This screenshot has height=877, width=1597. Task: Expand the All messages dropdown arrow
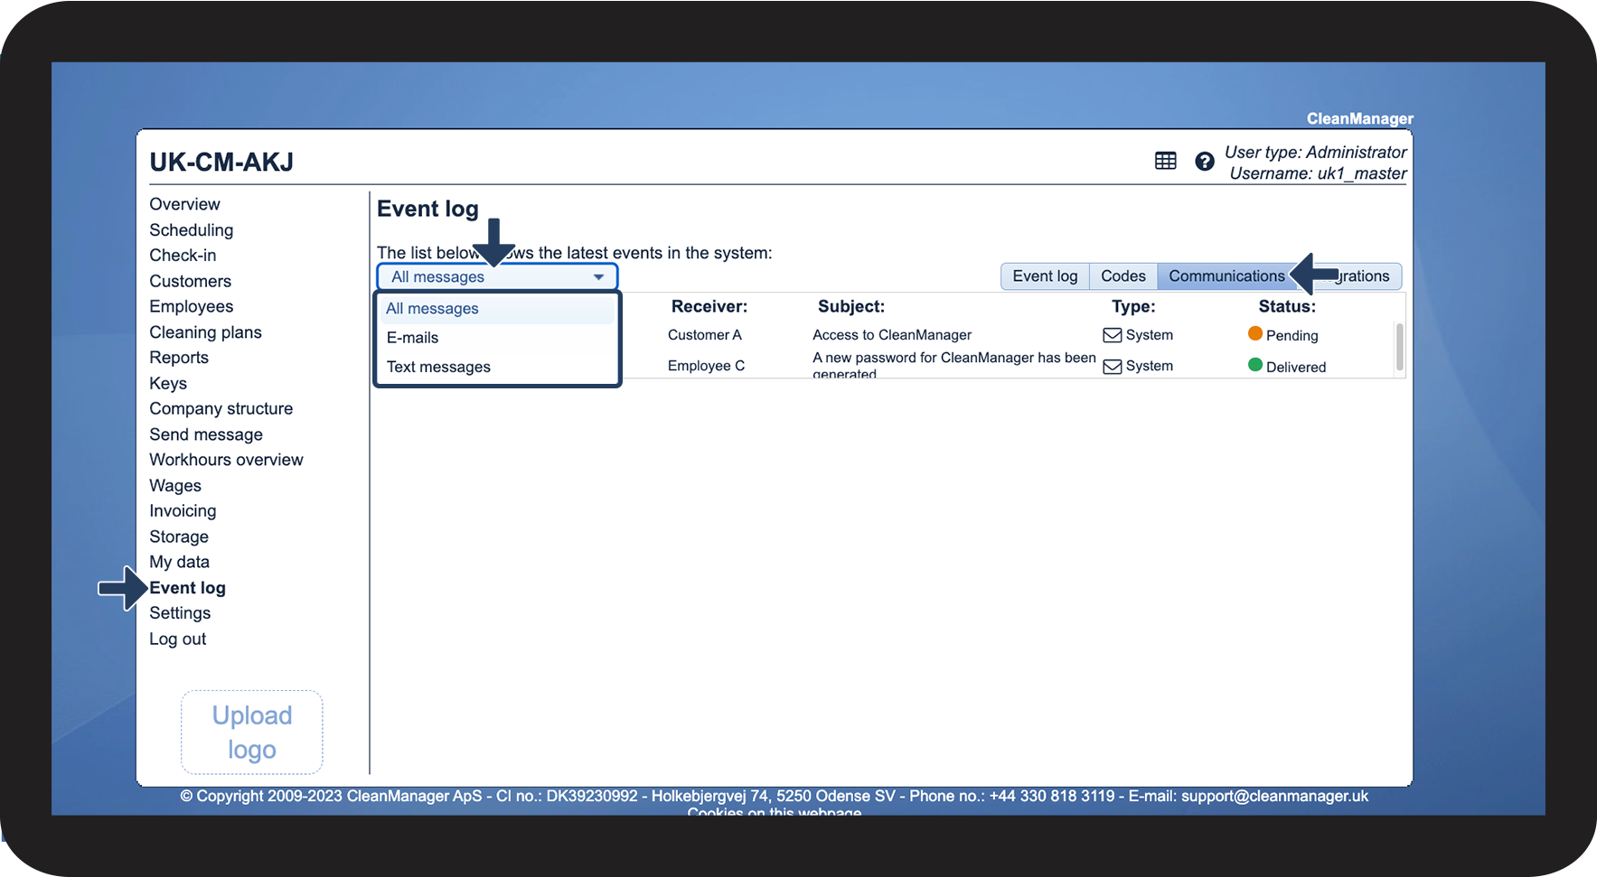(598, 277)
